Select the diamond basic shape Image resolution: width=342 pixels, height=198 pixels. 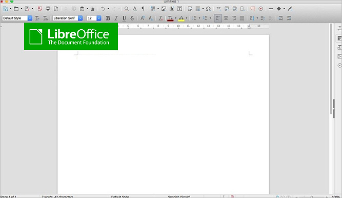[x=279, y=9]
